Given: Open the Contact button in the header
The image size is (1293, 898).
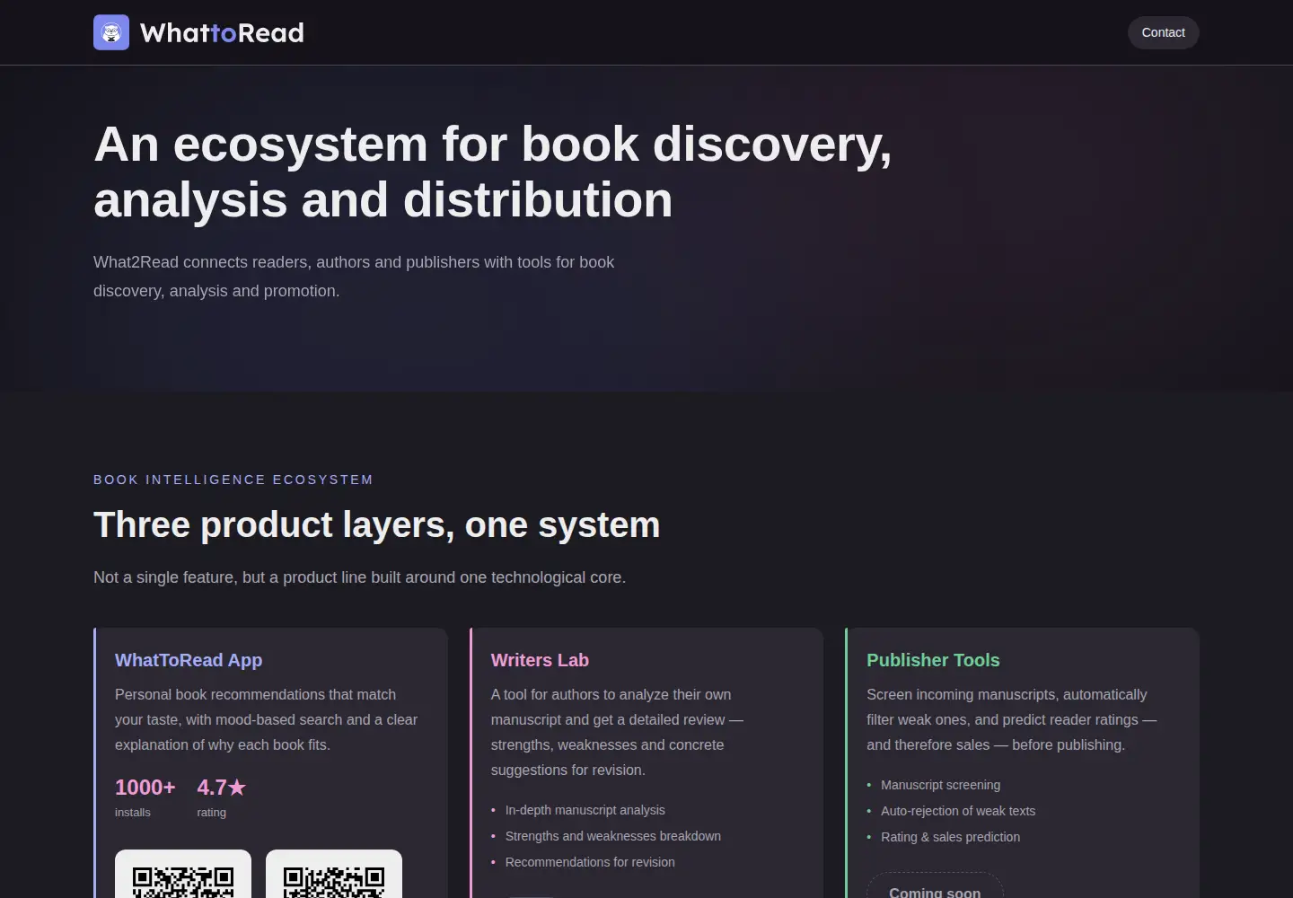Looking at the screenshot, I should 1163,32.
